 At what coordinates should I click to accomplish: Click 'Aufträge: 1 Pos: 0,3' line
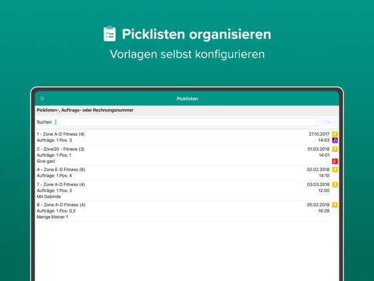pos(56,211)
